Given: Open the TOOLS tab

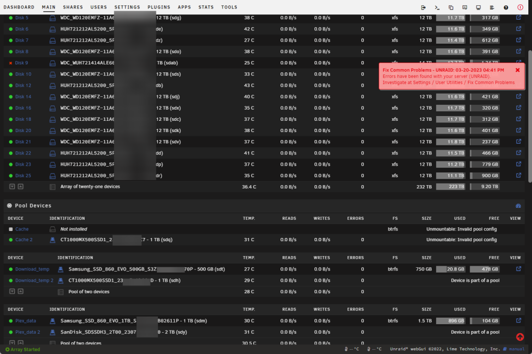Looking at the screenshot, I should point(229,7).
